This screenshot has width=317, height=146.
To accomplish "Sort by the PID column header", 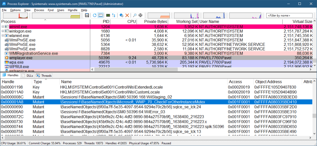I will coord(100,22).
